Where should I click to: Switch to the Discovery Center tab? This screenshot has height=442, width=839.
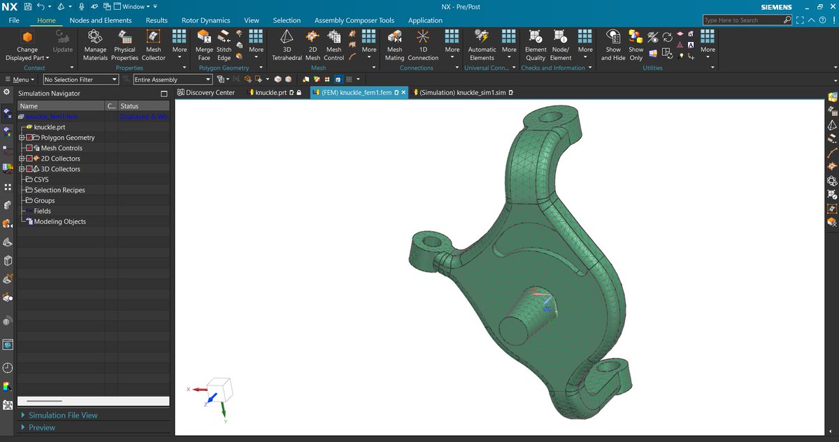click(x=206, y=92)
